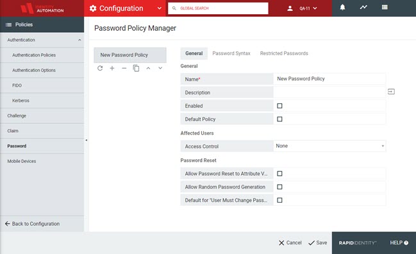
Task: Click the Cancel button
Action: pyautogui.click(x=290, y=243)
